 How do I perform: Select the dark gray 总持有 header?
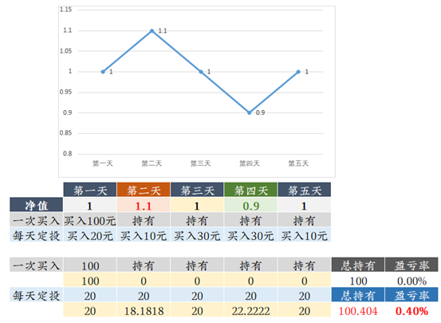coord(358,265)
